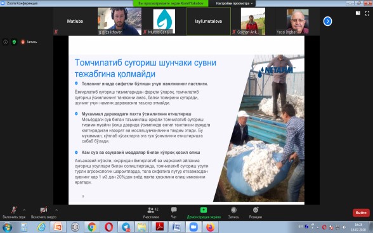Open Настройки просмотра view options dropdown
Image resolution: width=373 pixels, height=233 pixels.
(234, 3)
